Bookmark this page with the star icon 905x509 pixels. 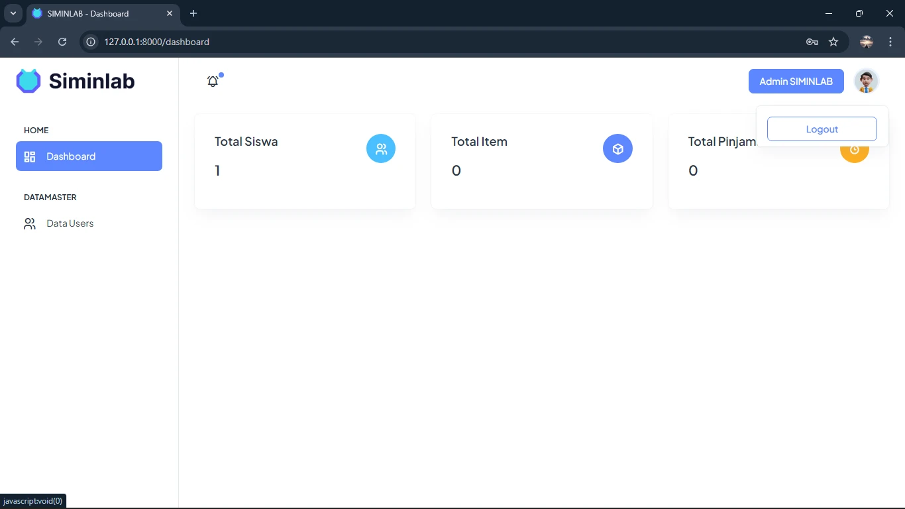833,42
